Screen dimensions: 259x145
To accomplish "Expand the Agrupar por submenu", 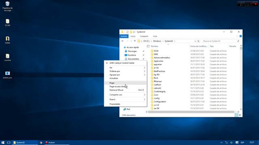I will tap(125, 75).
